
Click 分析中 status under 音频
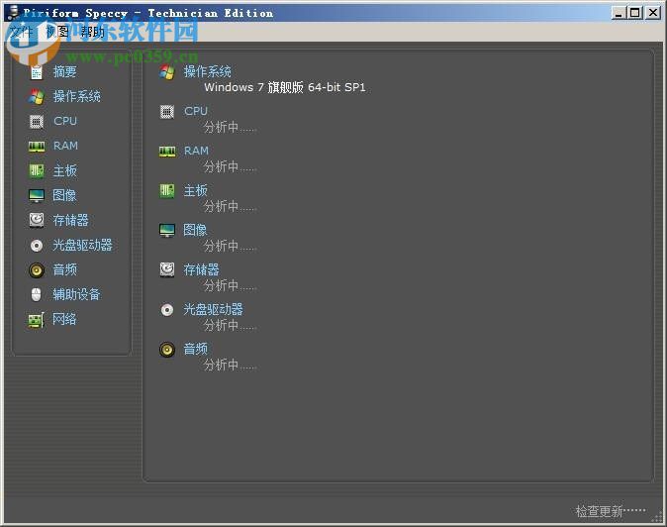230,365
